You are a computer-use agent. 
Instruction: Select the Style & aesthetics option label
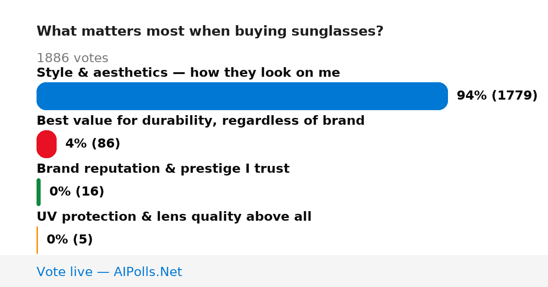click(188, 73)
